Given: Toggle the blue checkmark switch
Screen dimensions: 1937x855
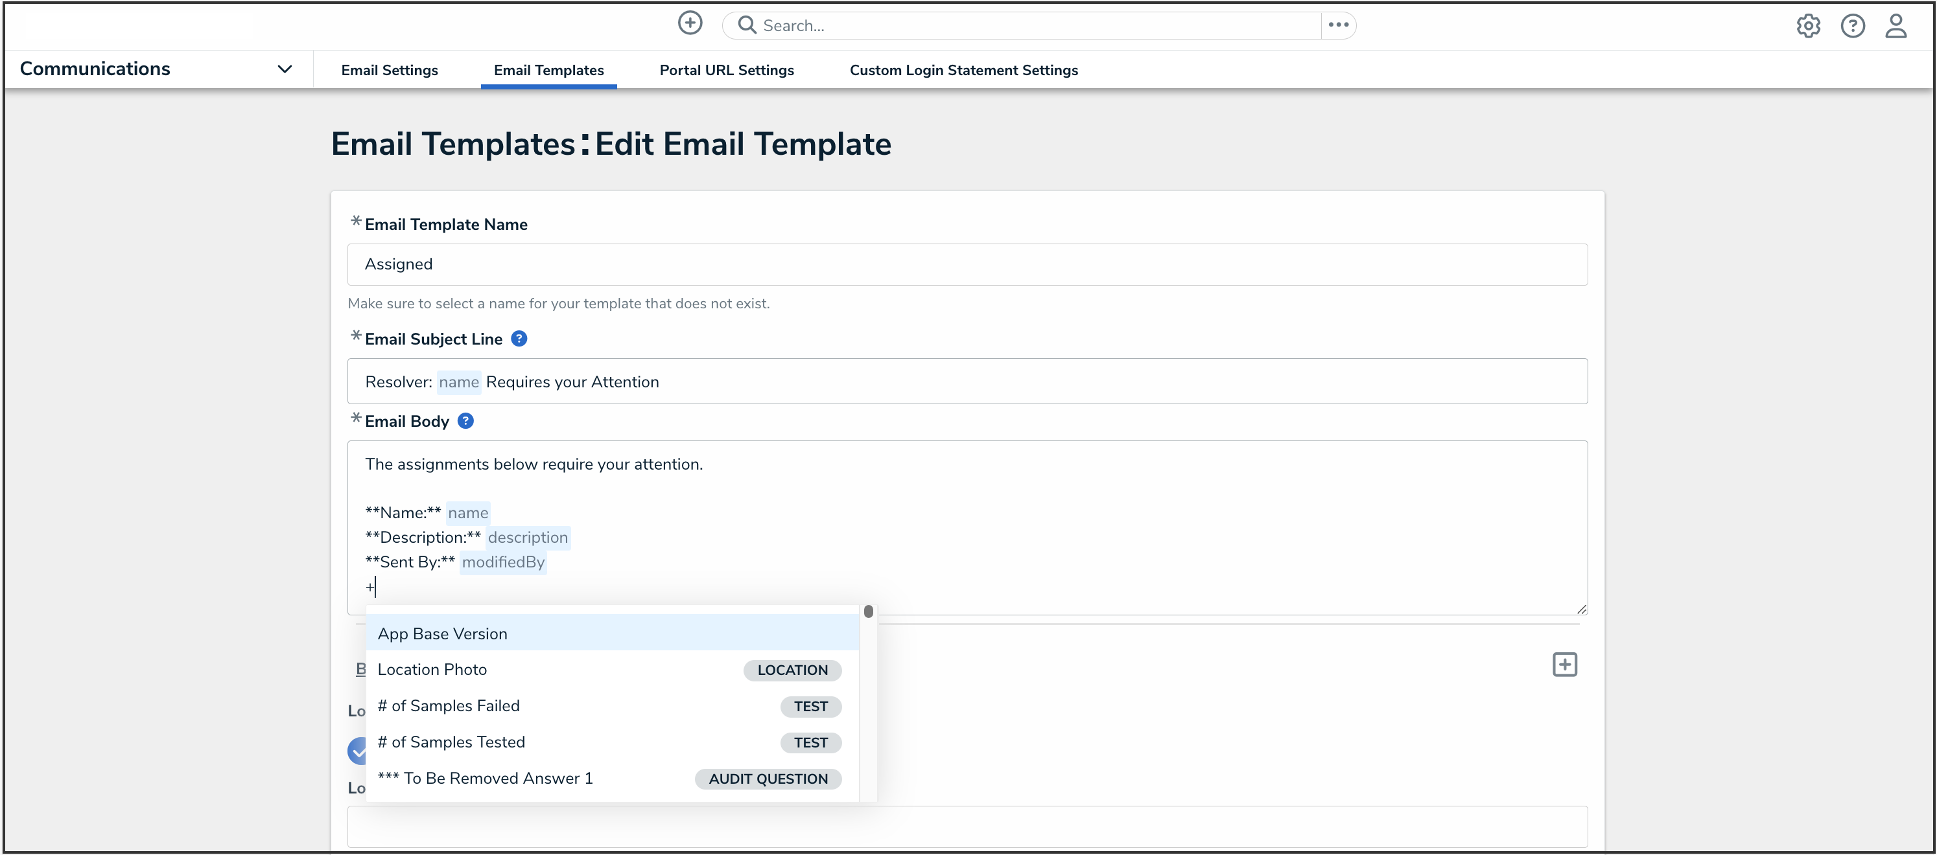Looking at the screenshot, I should coord(357,750).
